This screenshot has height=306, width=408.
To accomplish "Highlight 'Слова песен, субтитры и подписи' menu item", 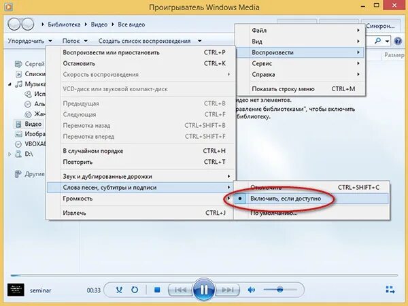I will (141, 188).
